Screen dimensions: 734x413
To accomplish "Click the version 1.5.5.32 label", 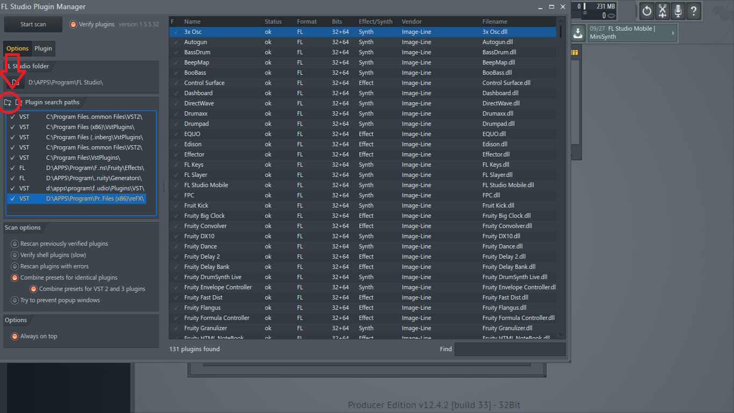I will (x=139, y=24).
